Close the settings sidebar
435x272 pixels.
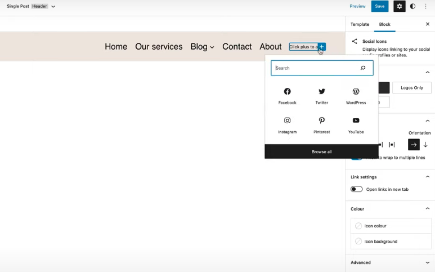tap(427, 24)
